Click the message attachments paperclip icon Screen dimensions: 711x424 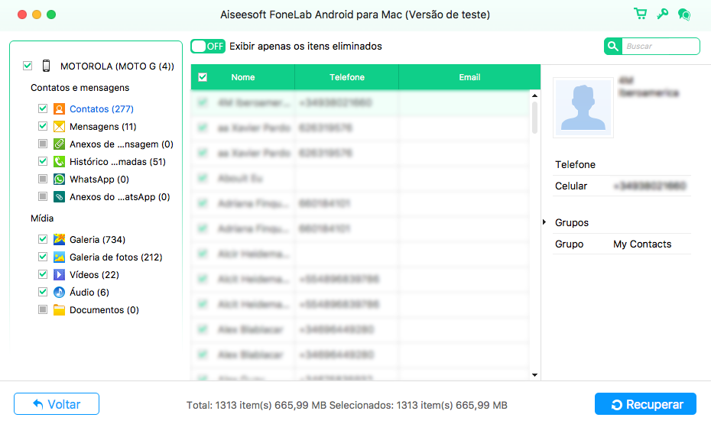click(59, 144)
